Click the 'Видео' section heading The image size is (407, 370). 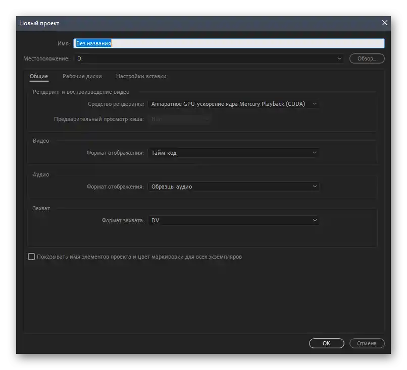[41, 141]
